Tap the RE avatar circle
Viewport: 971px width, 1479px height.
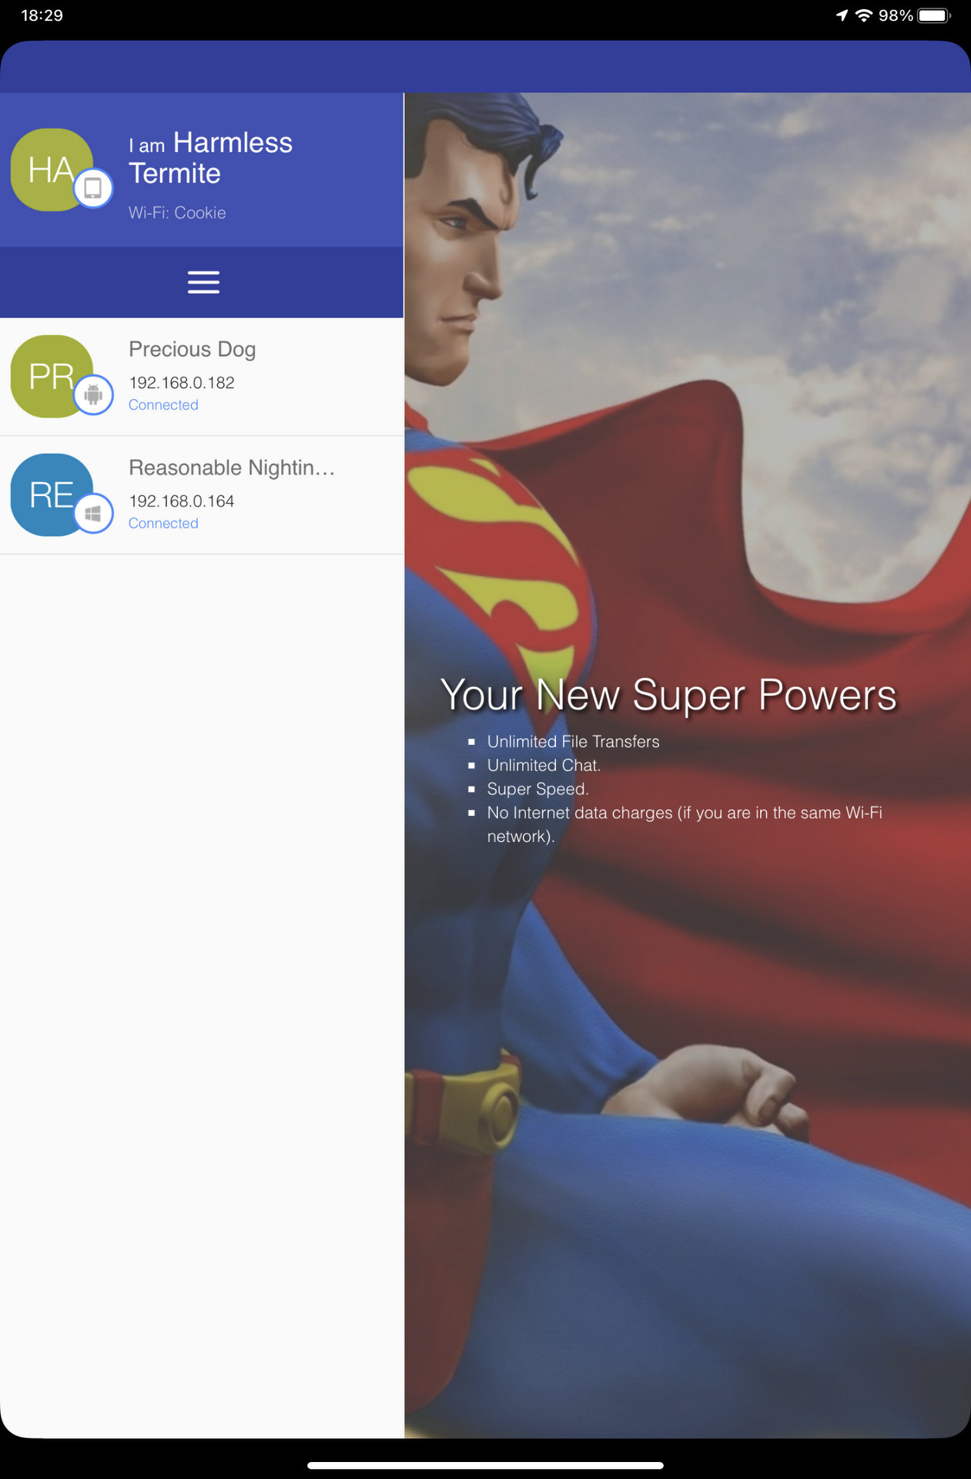(x=52, y=495)
